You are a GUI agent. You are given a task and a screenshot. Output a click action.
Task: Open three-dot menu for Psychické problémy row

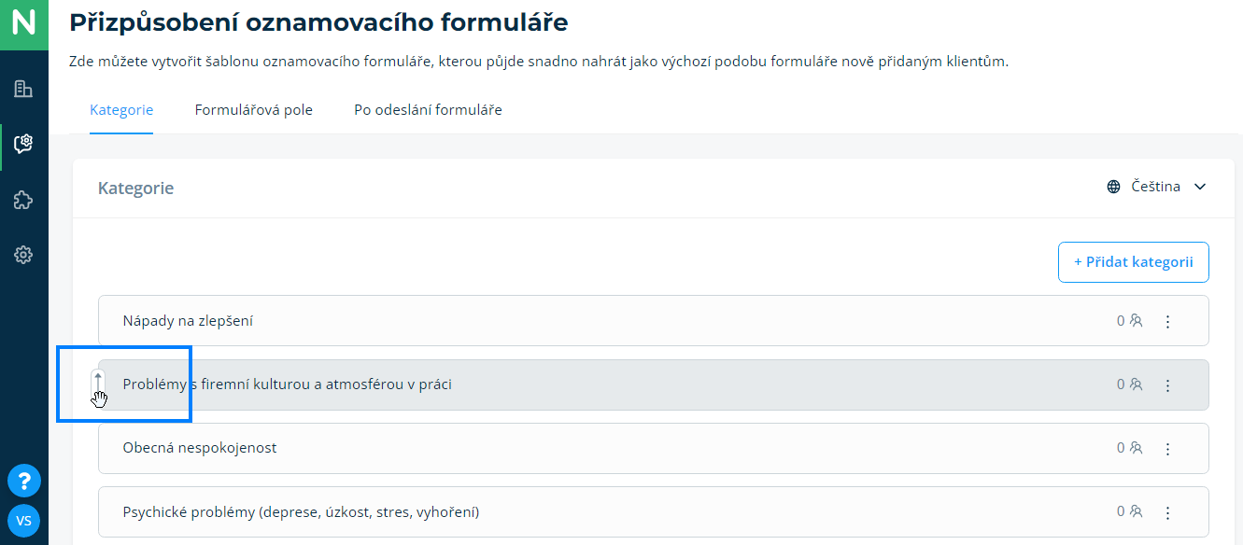point(1167,512)
